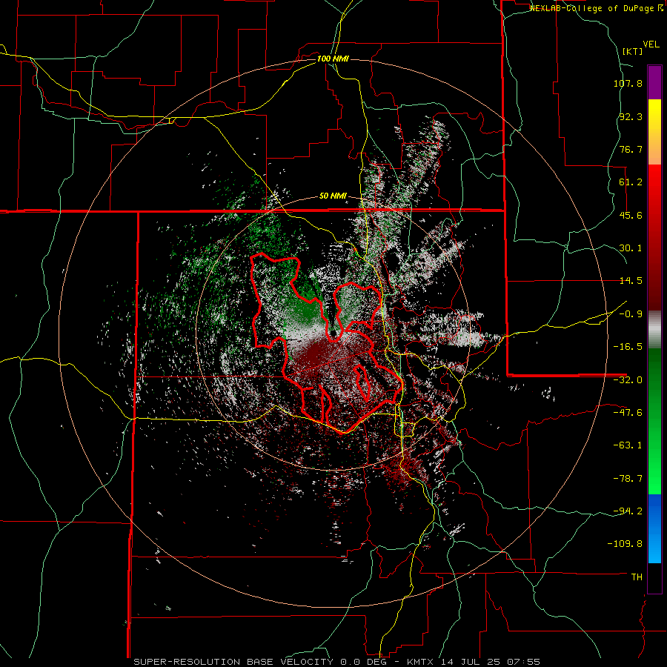
Task: Click the -63.1 value on velocity scale
Action: coord(628,445)
